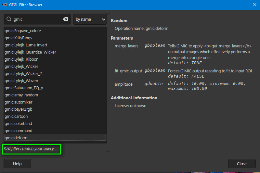Select gmic:deform filter row
The width and height of the screenshot is (260, 173).
pos(55,138)
